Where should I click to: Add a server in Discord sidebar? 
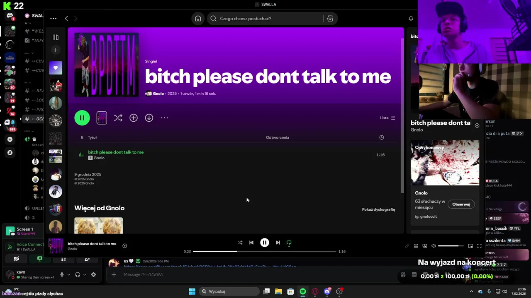[x=10, y=139]
